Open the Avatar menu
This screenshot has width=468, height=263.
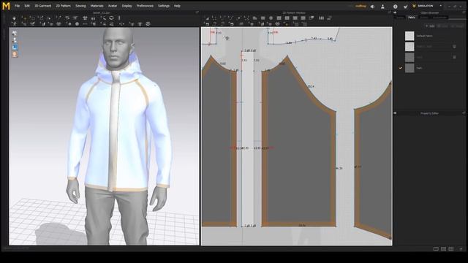(113, 6)
